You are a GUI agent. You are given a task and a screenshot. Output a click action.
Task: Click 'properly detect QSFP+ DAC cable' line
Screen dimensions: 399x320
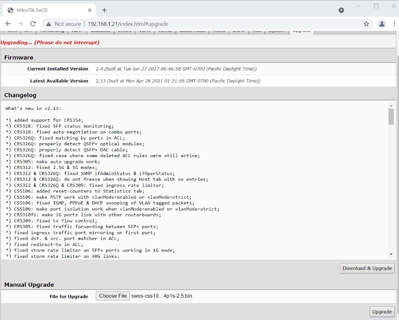[x=67, y=150]
